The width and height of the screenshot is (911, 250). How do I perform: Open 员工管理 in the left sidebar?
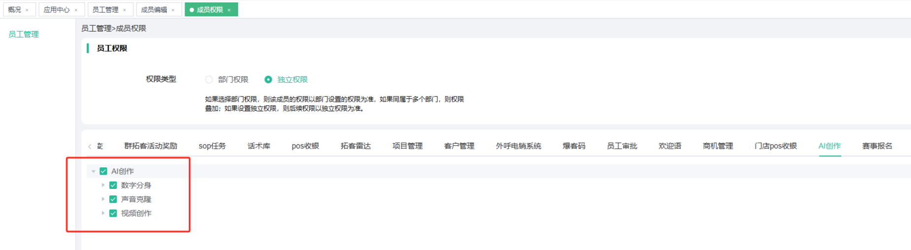pyautogui.click(x=24, y=34)
